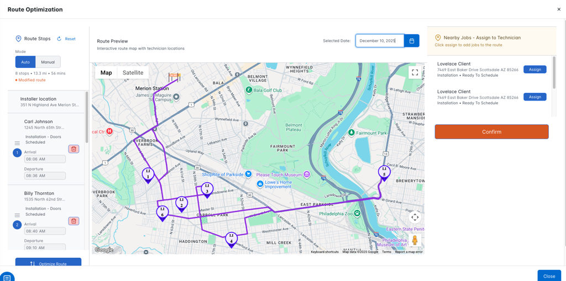566x281 pixels.
Task: Click the Selected Date input field
Action: (380, 41)
